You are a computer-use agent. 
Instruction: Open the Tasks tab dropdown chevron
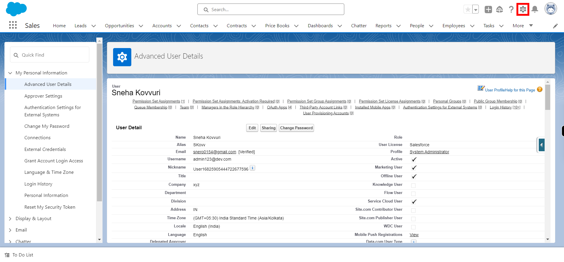[x=501, y=26]
